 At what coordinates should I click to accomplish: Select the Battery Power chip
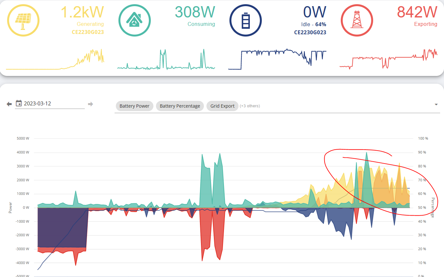pos(135,106)
